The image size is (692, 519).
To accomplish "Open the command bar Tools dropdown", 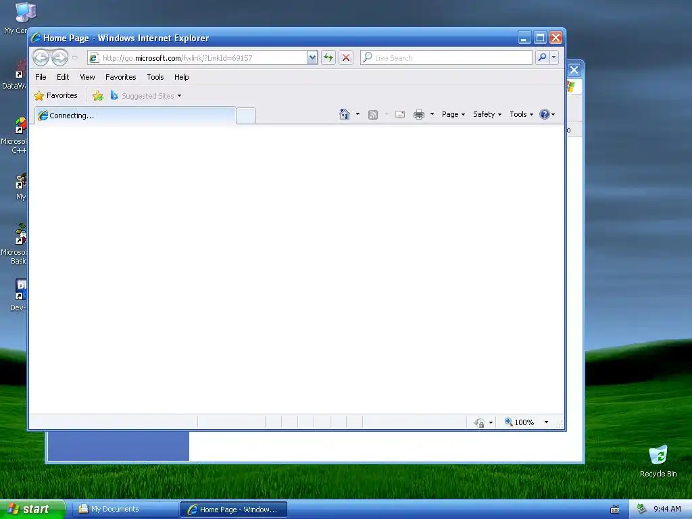I will click(521, 114).
